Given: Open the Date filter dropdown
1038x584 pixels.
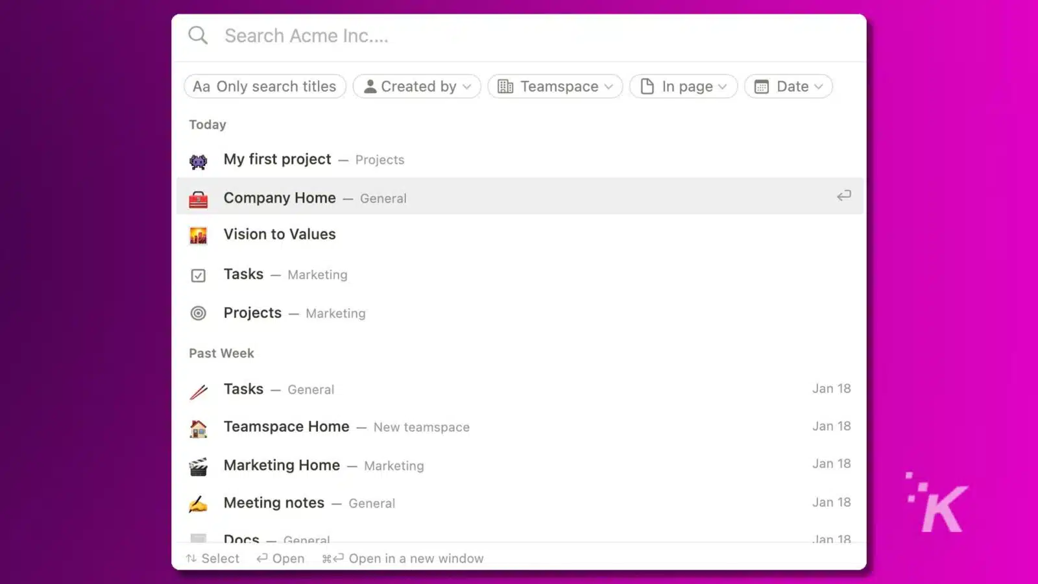Looking at the screenshot, I should pyautogui.click(x=788, y=86).
